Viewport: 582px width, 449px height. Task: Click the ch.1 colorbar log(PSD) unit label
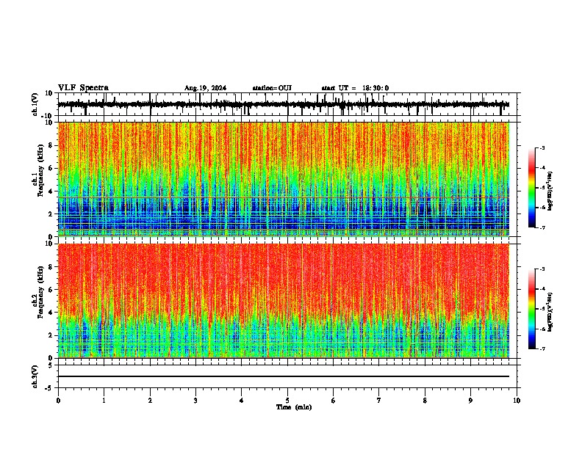tap(550, 191)
